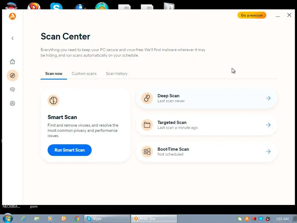
Task: Click 'Last scan never' text
Action: (171, 101)
